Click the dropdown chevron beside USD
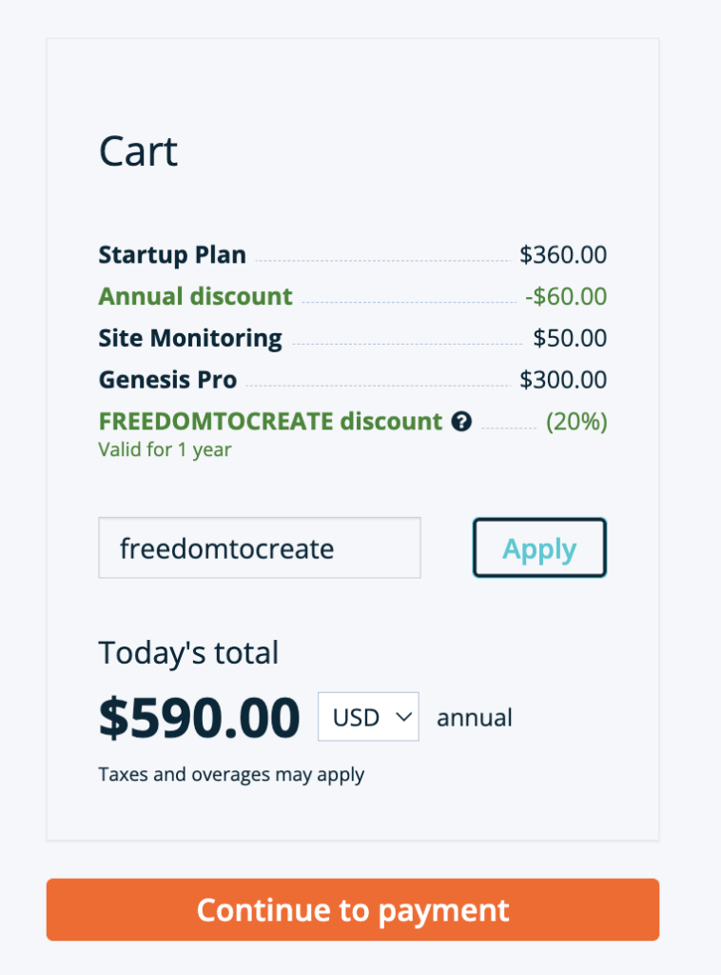The image size is (721, 975). (403, 717)
